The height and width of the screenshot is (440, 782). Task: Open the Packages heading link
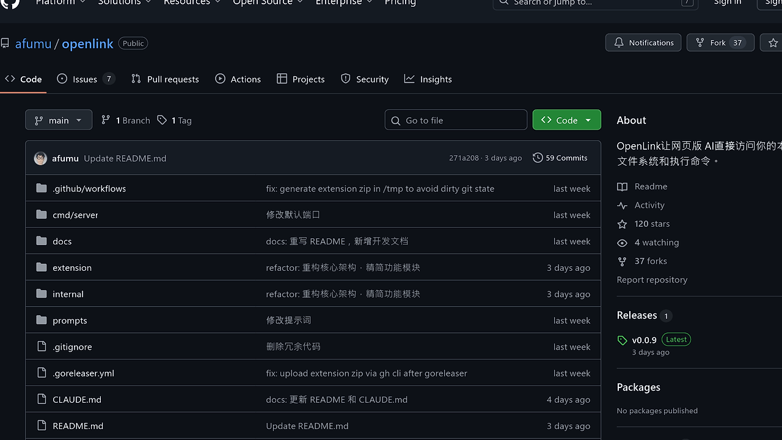pos(638,387)
